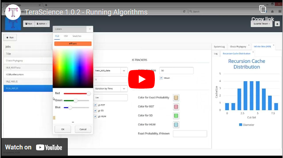
Task: Open Color for EGT swatch
Action: 176,107
